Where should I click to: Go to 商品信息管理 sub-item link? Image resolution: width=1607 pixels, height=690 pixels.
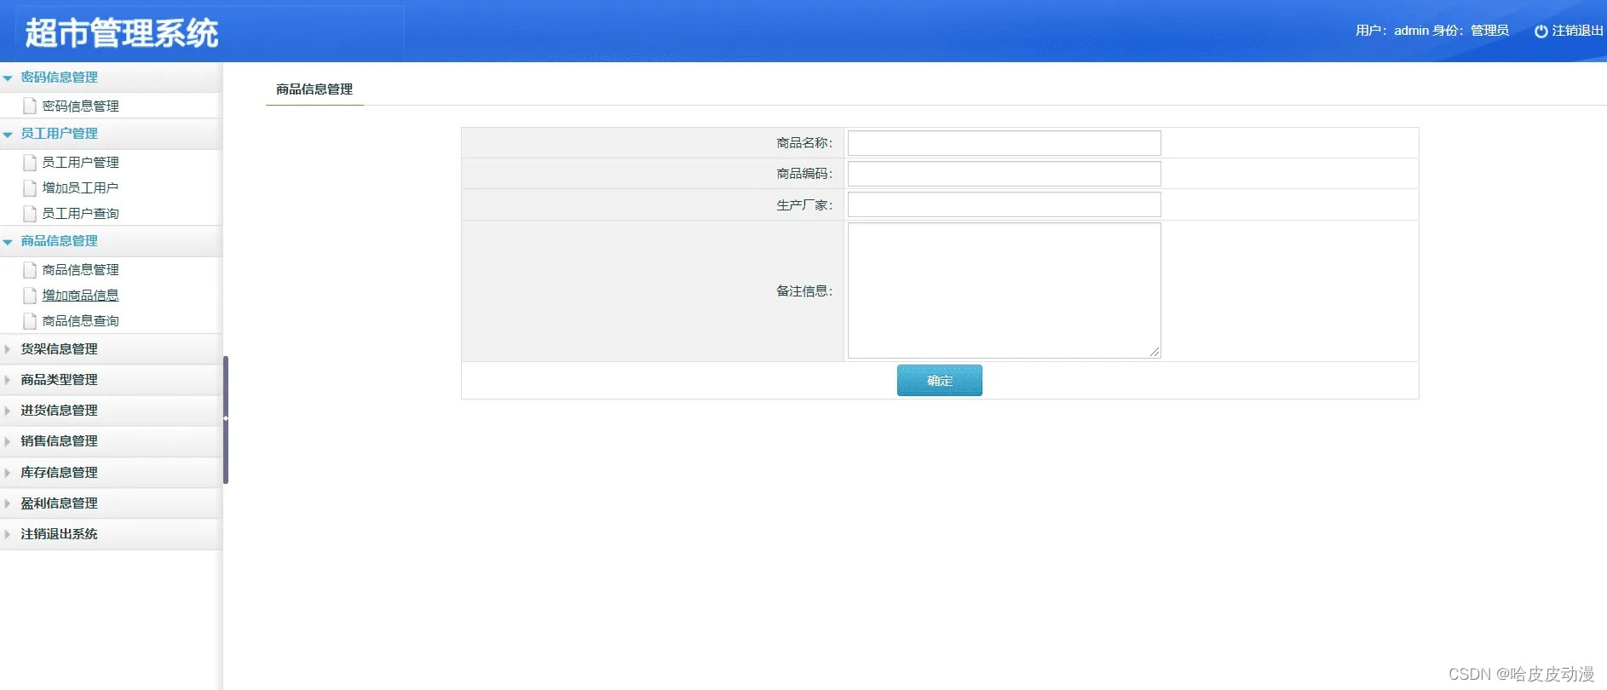(80, 269)
